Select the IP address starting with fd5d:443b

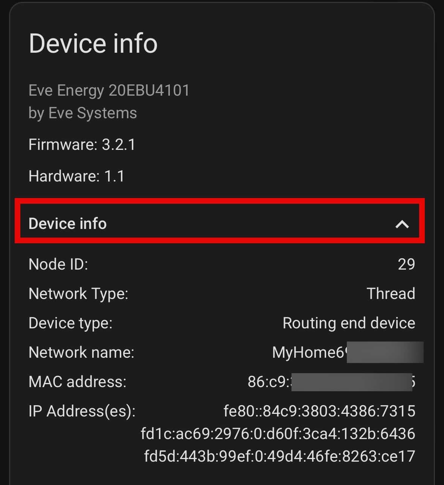[279, 456]
